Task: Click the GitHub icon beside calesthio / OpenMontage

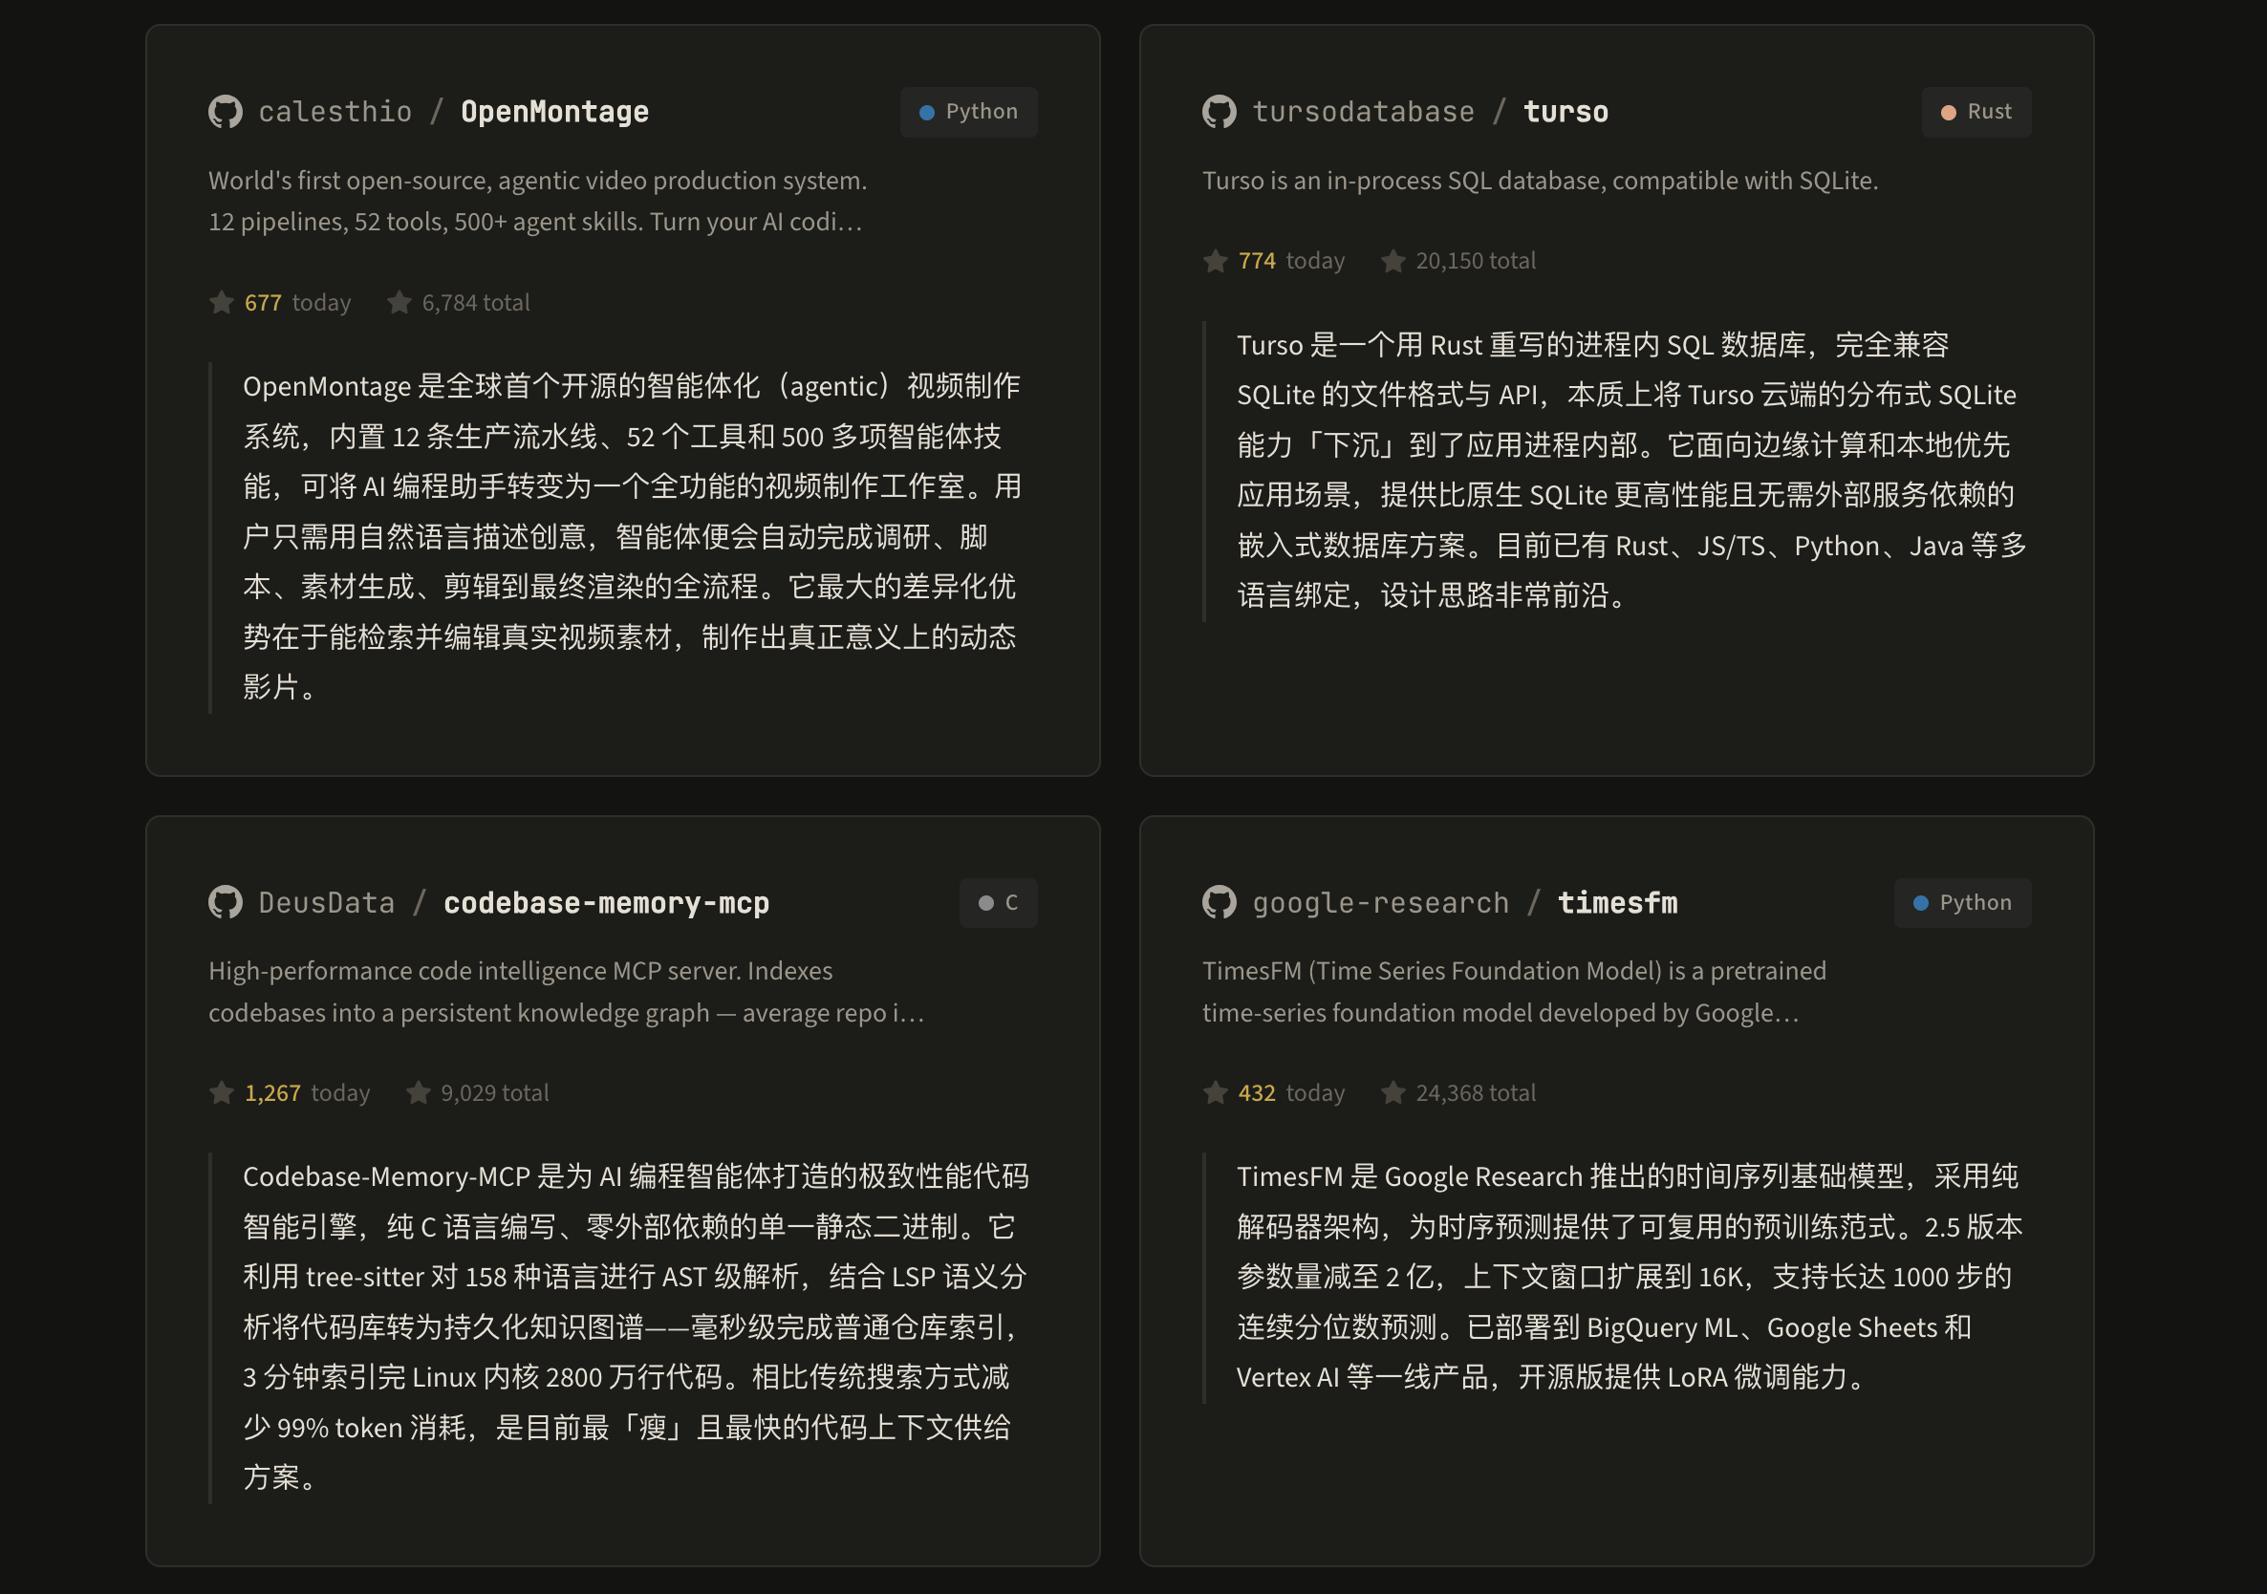Action: click(226, 112)
